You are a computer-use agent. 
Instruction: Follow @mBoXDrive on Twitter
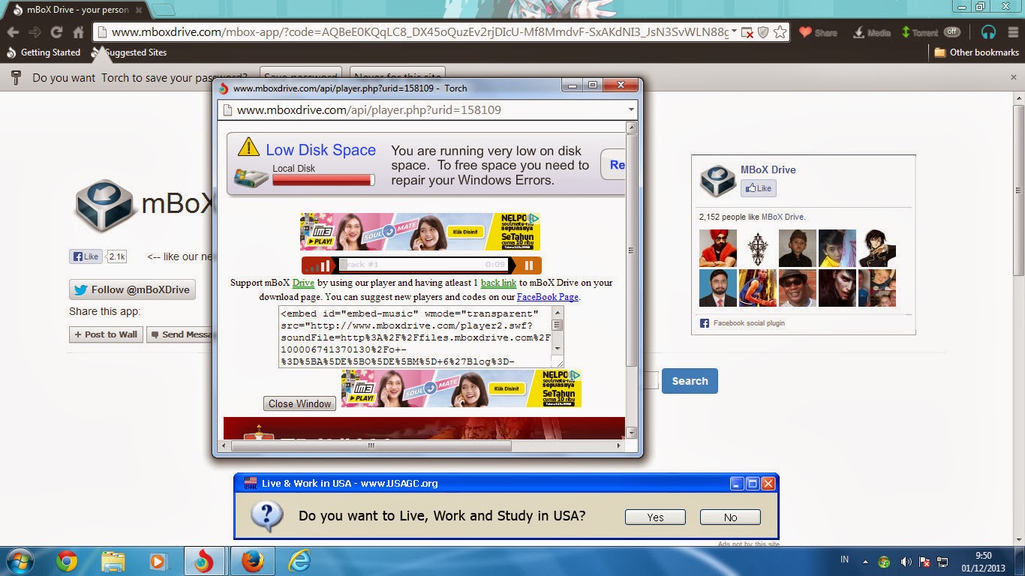(132, 289)
